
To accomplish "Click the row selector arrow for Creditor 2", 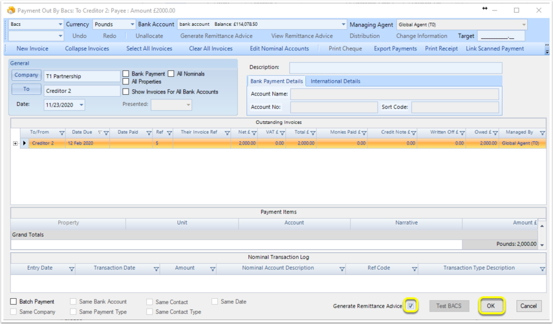I will (x=25, y=143).
